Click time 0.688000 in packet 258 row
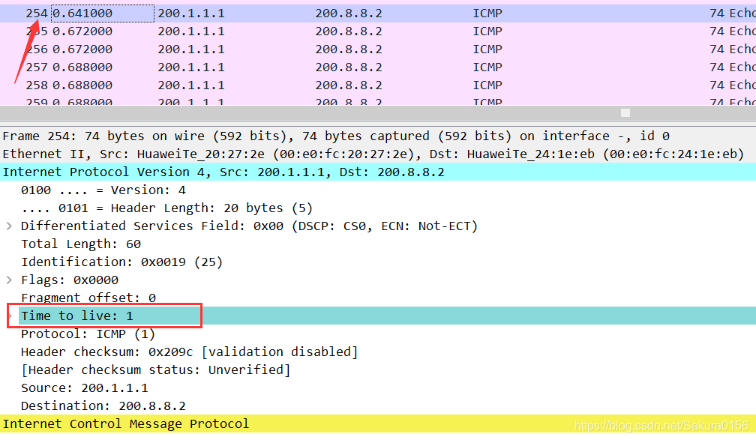This screenshot has width=756, height=440. (82, 85)
